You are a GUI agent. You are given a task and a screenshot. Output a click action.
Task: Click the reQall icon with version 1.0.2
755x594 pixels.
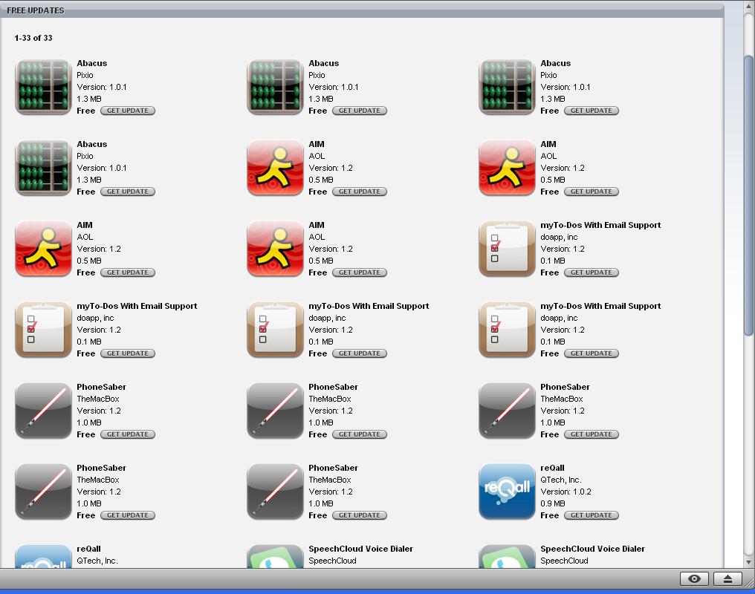(507, 491)
